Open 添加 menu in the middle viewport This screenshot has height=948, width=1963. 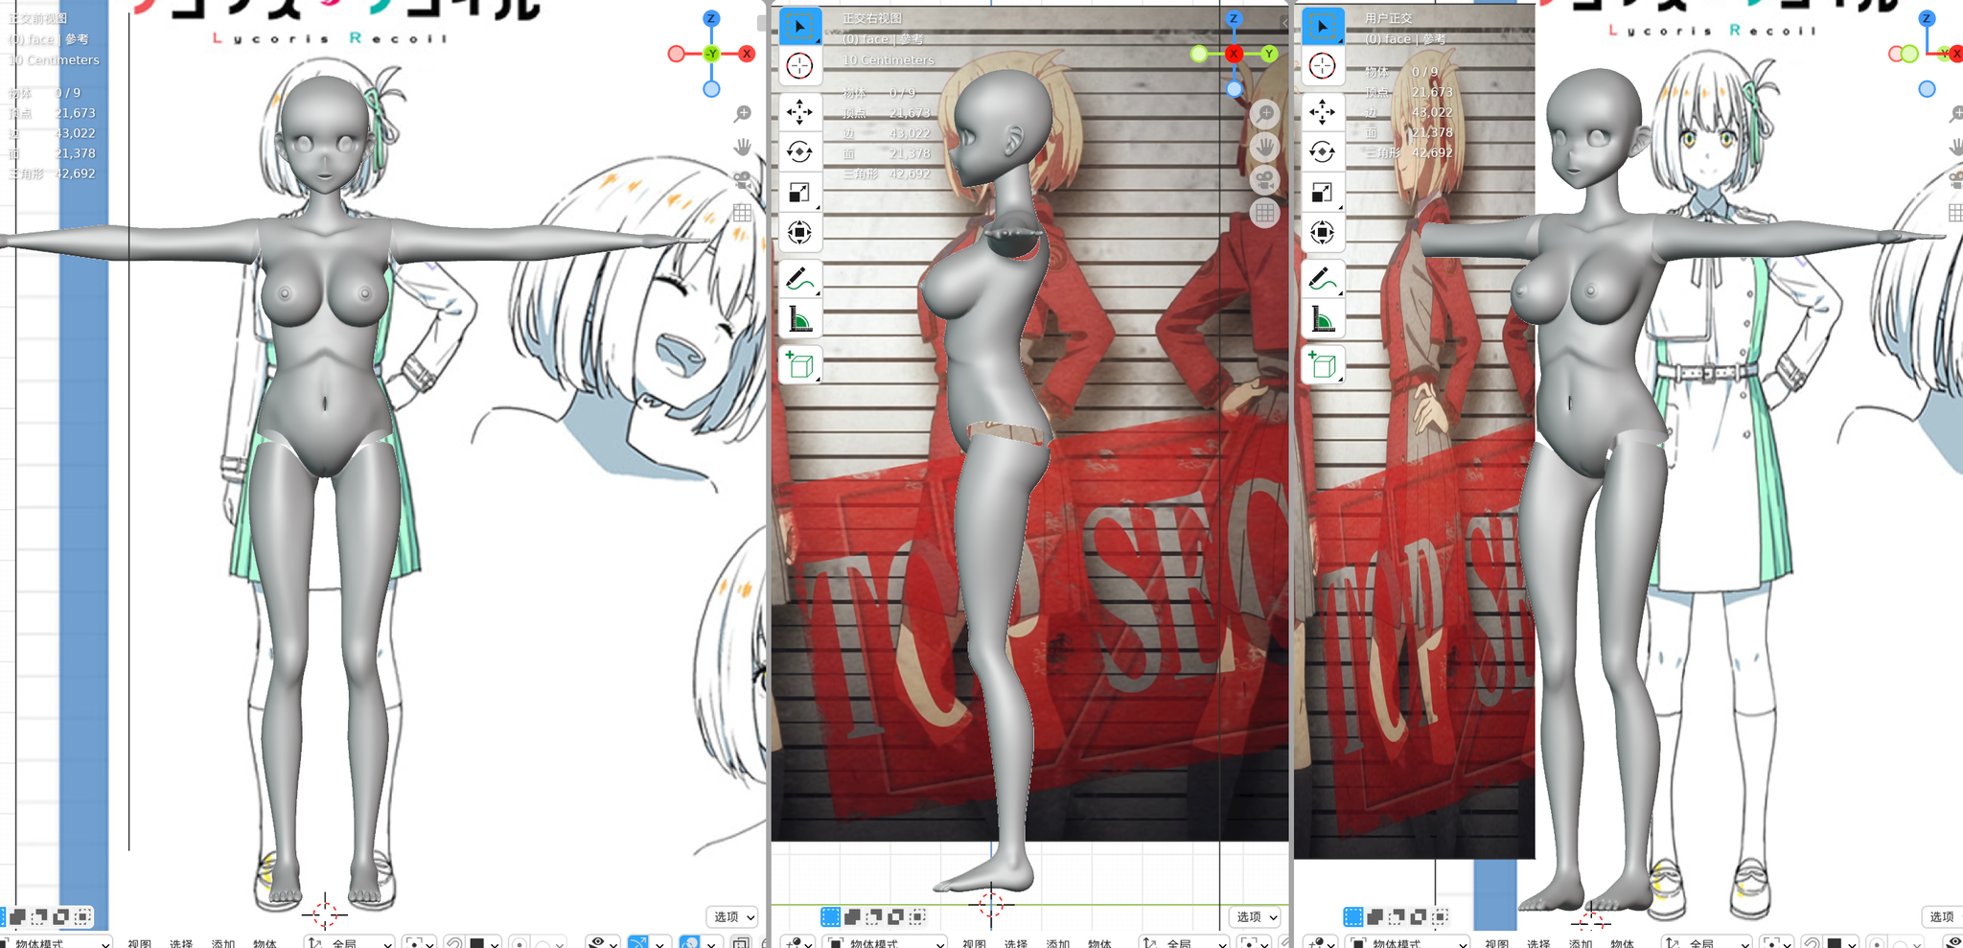point(1057,943)
